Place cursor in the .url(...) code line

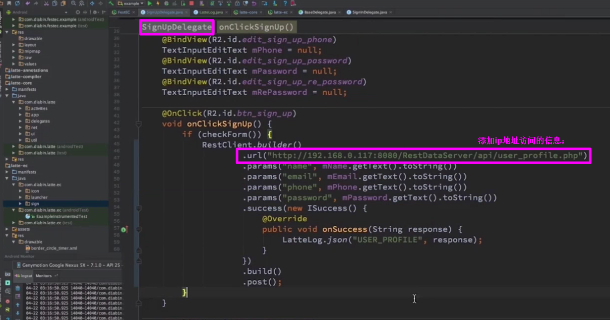click(415, 156)
